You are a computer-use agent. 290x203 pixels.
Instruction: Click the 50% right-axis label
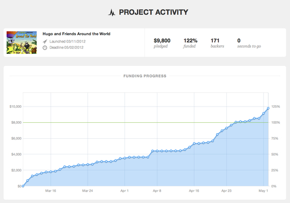[274, 154]
